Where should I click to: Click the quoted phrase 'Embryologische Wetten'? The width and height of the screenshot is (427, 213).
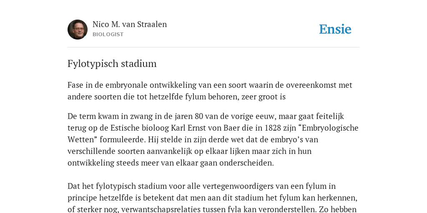(213, 134)
